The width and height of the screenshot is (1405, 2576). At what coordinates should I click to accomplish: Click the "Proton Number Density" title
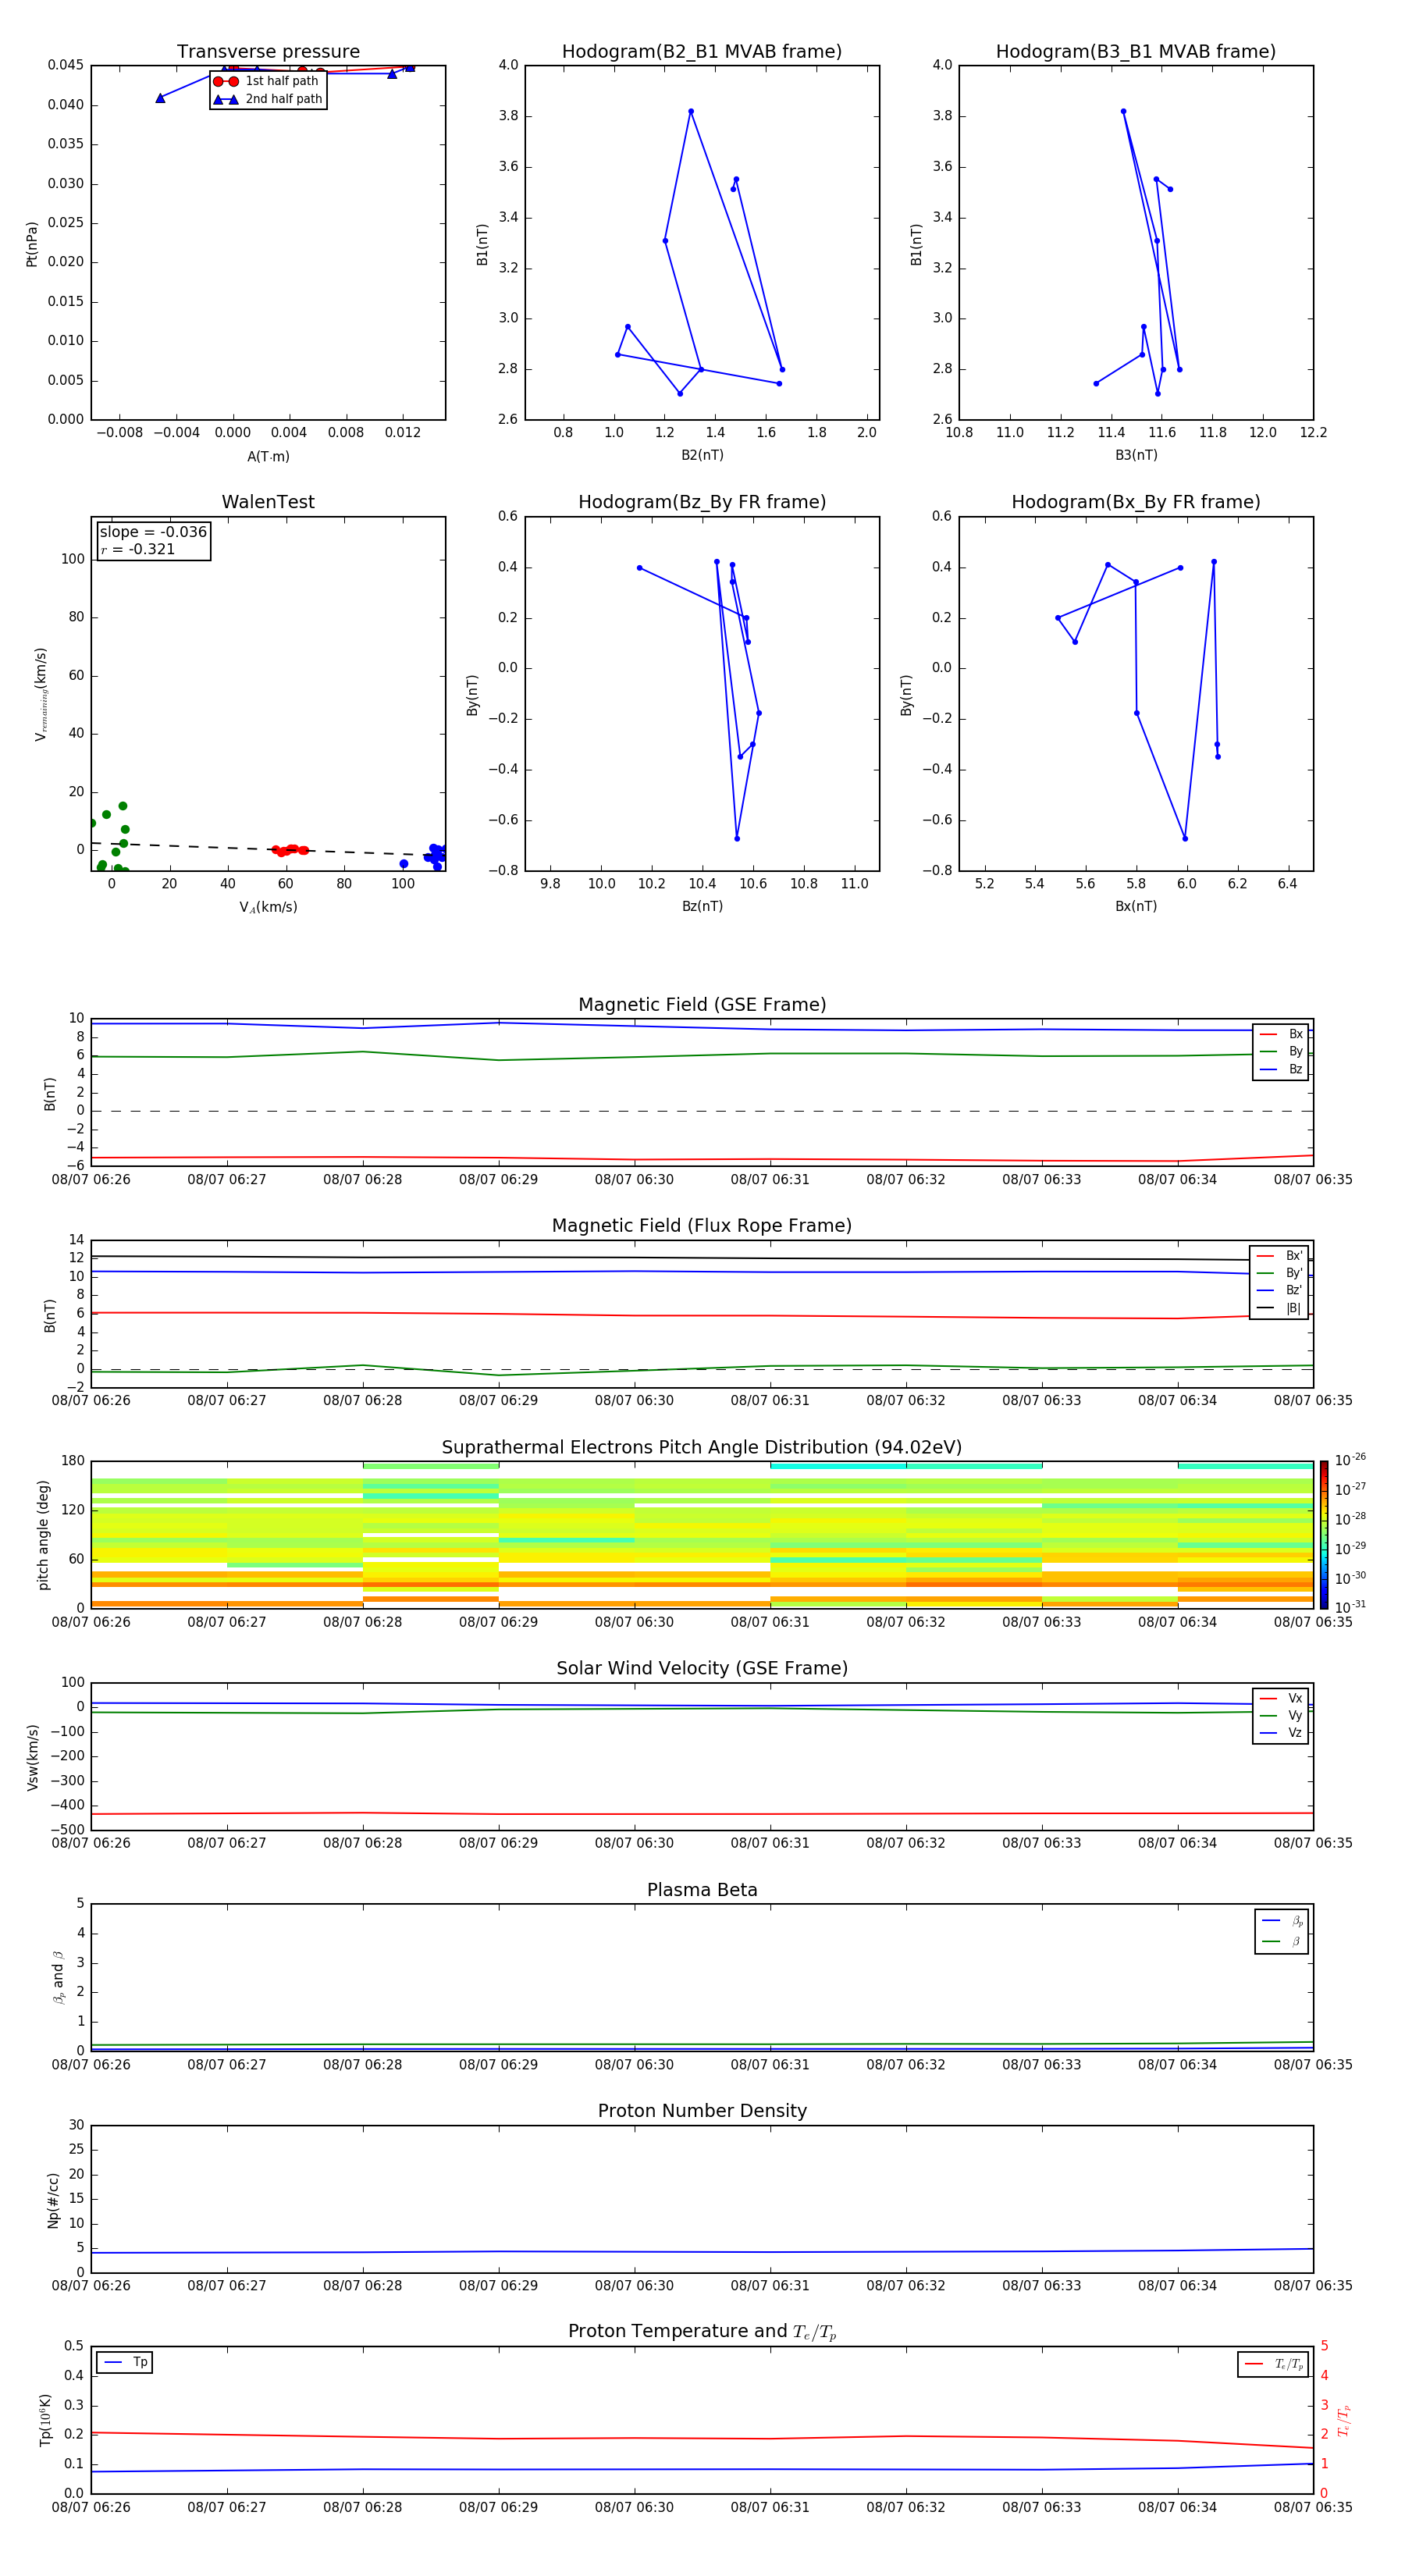coord(702,2112)
